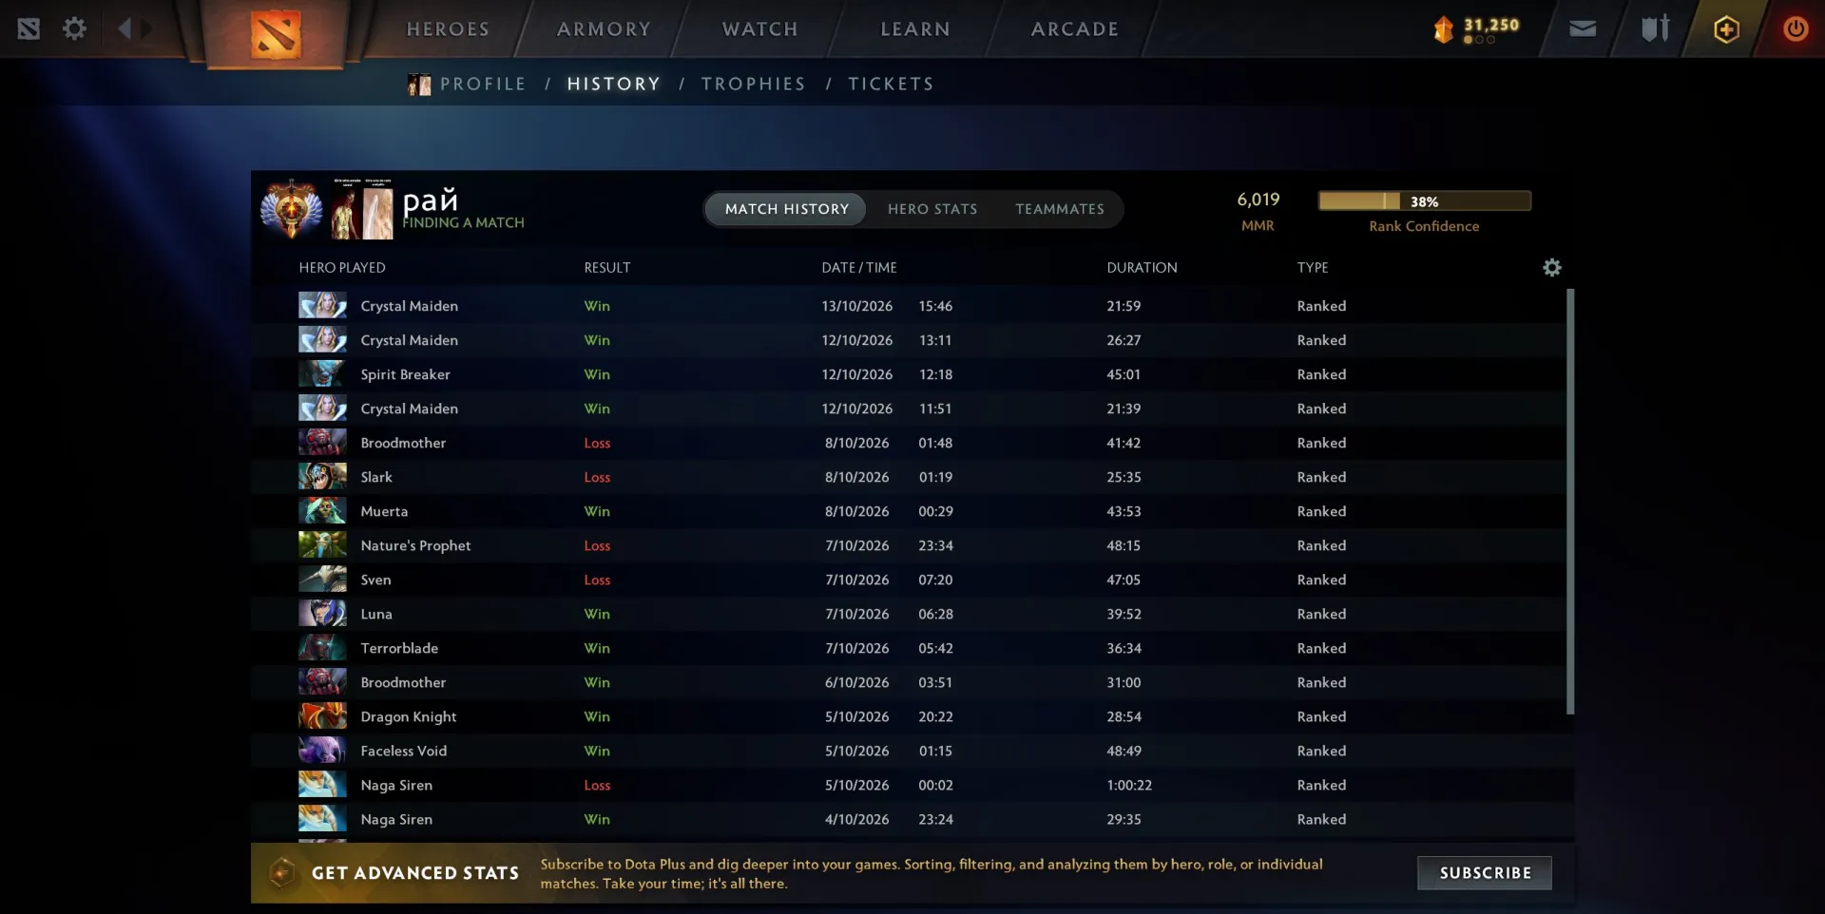The image size is (1825, 914).
Task: Open the Dota Plus hexagon icon
Action: [x=1726, y=29]
